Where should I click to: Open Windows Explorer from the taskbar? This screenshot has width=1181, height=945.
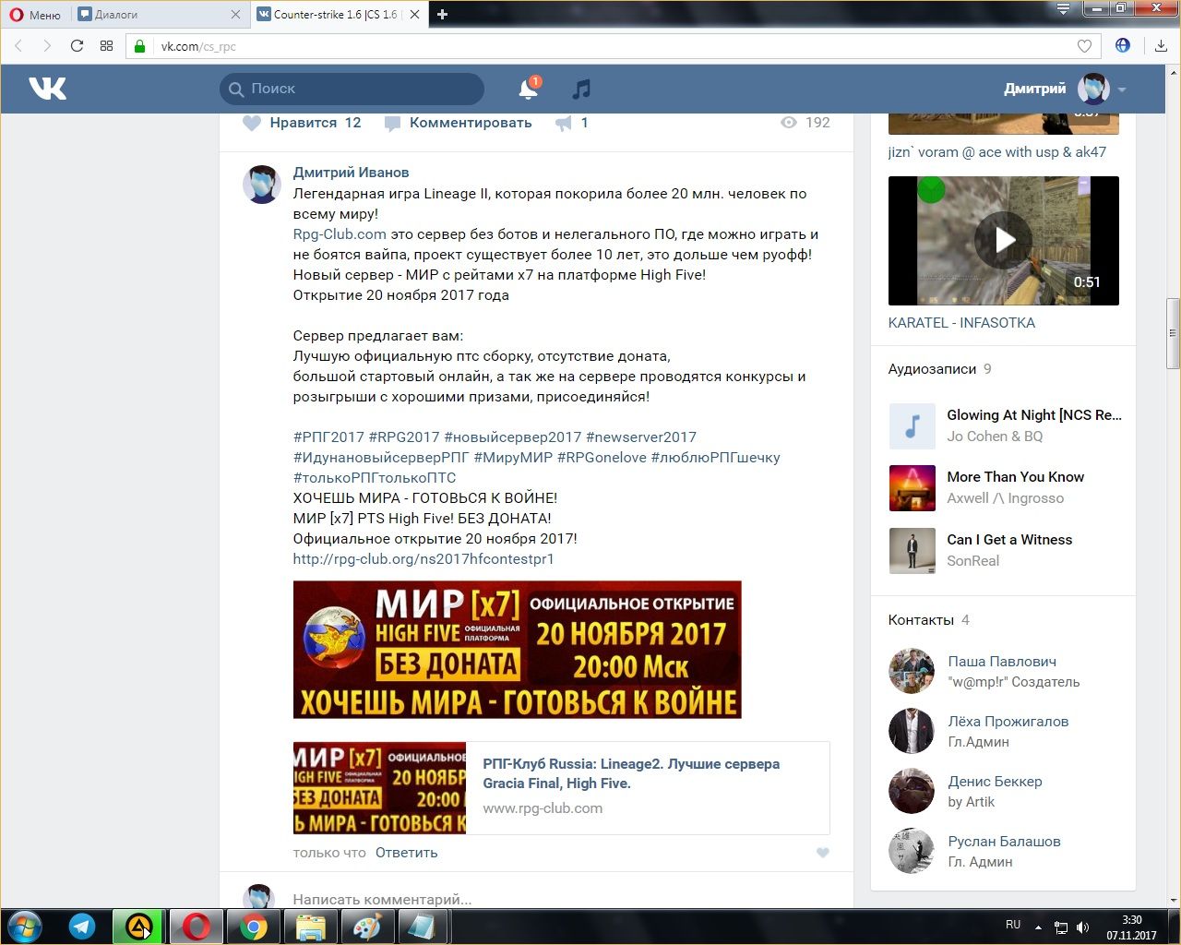click(x=310, y=927)
